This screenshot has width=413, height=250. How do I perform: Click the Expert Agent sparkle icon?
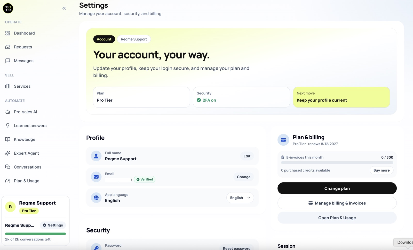coord(8,153)
